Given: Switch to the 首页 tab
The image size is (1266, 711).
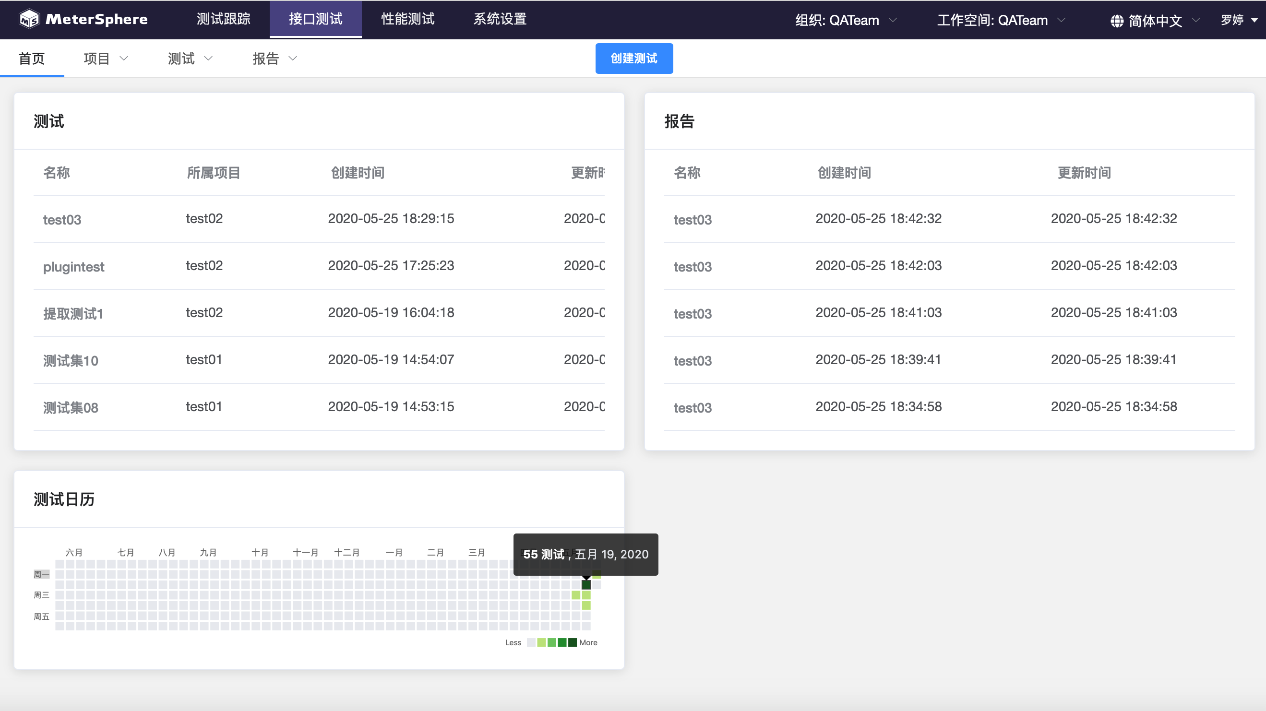Looking at the screenshot, I should tap(32, 59).
